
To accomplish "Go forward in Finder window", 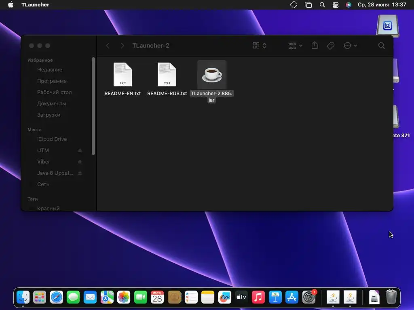I will [122, 46].
